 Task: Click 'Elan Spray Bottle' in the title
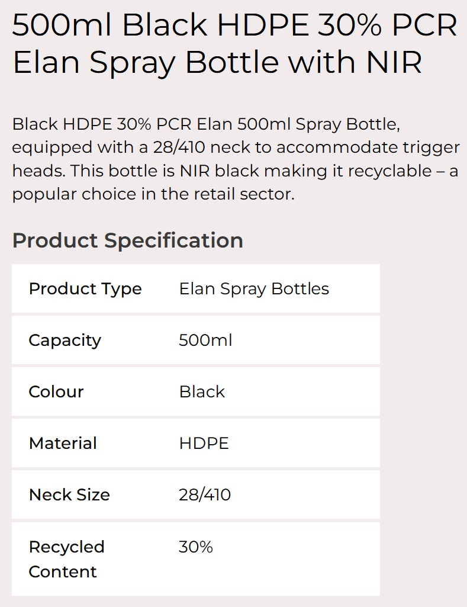[147, 62]
